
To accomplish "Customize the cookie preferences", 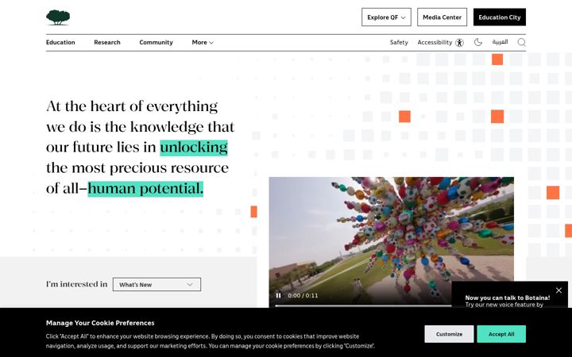I will [x=449, y=334].
